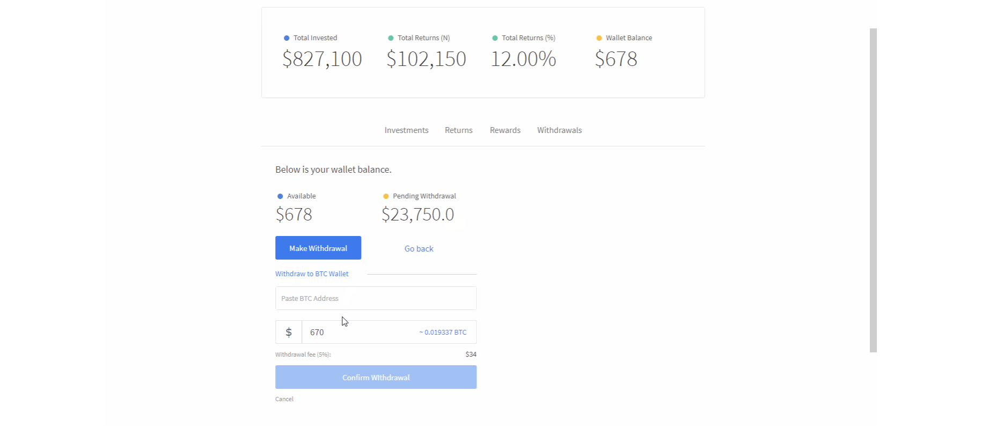Click the blue Available balance dot
Image resolution: width=982 pixels, height=428 pixels.
280,196
